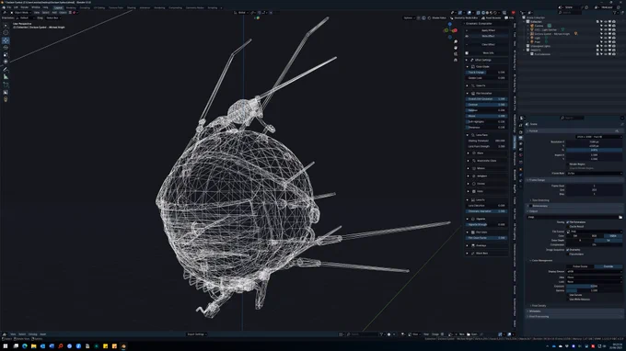
Task: Click the viewport zoom gizmo icon
Action: pos(456,41)
